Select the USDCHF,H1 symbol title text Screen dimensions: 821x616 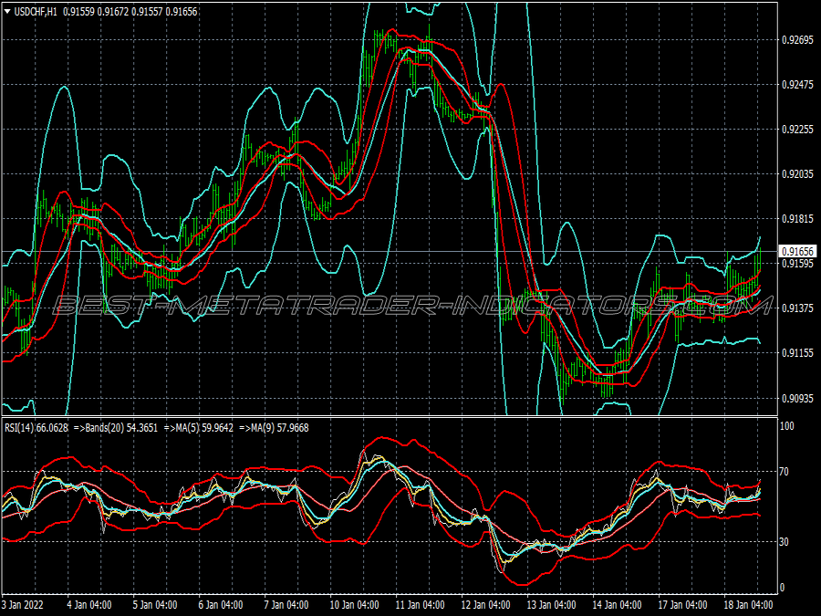click(x=36, y=12)
